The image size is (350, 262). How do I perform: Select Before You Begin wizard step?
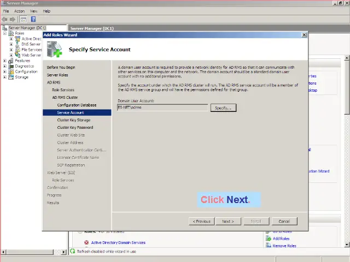click(x=61, y=67)
